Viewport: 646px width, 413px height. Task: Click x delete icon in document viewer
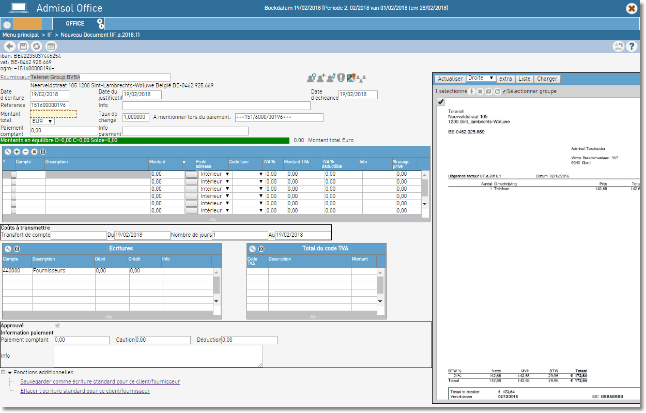(480, 91)
